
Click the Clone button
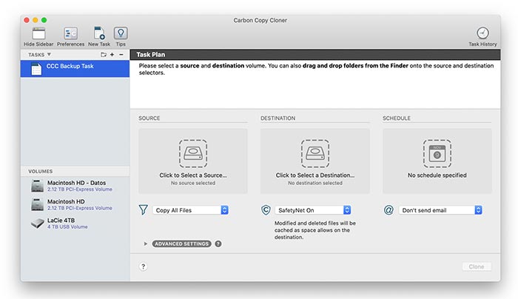pos(477,266)
